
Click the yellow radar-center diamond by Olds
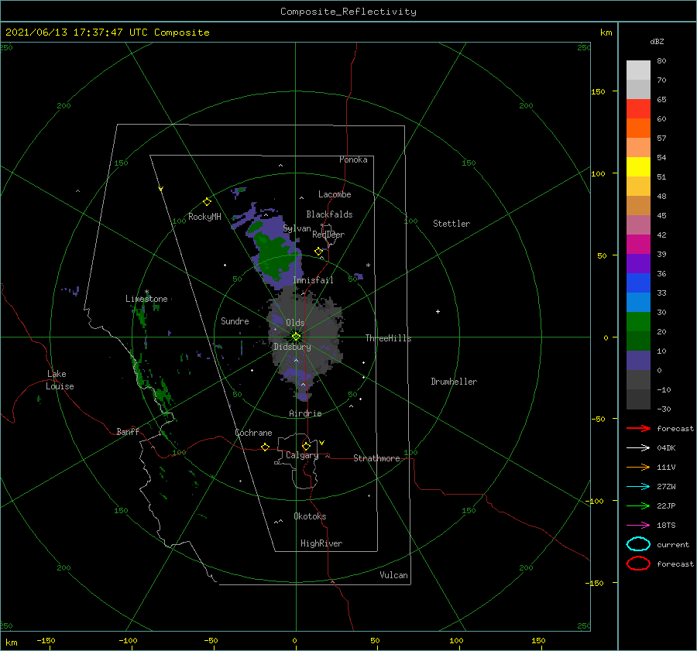[x=296, y=337]
